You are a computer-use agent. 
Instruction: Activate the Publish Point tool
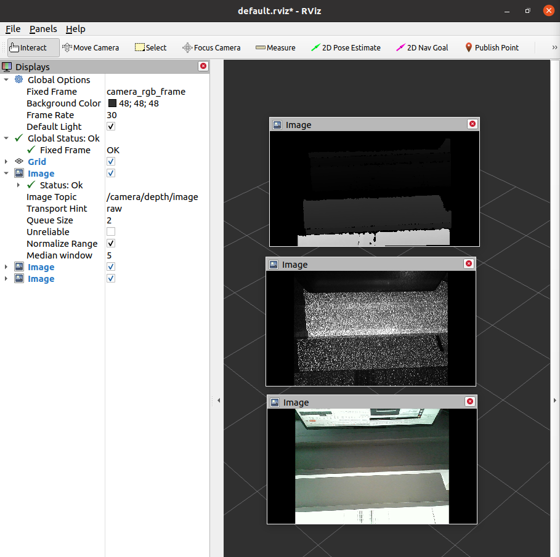[x=492, y=47]
